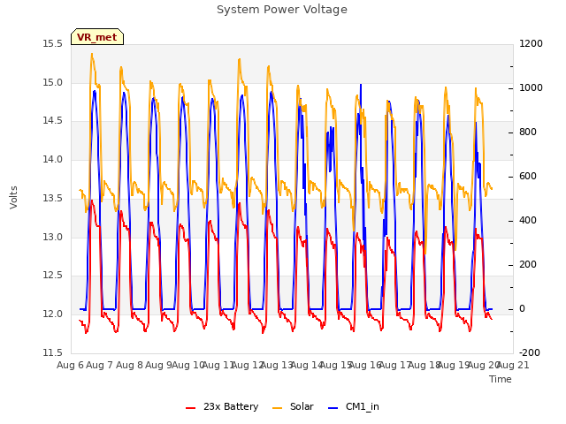Click the blue CM1_in legend swatch
The height and width of the screenshot is (424, 566).
click(333, 408)
